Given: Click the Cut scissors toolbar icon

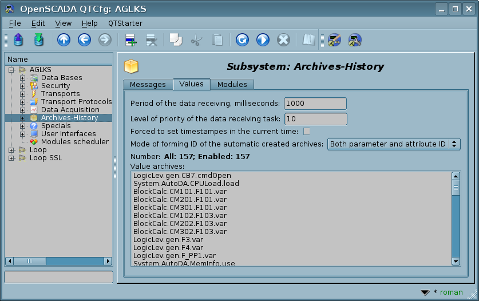Looking at the screenshot, I should pyautogui.click(x=196, y=40).
